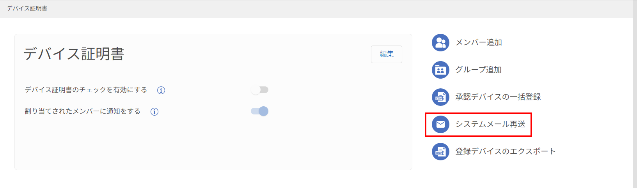Disable the メンバーに通知をする toggle switch
Viewport: 637px width, 188px height.
point(260,111)
